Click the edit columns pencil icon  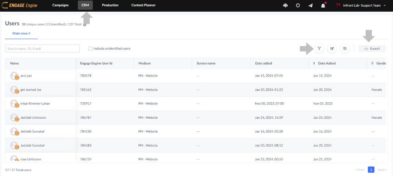coord(332,49)
